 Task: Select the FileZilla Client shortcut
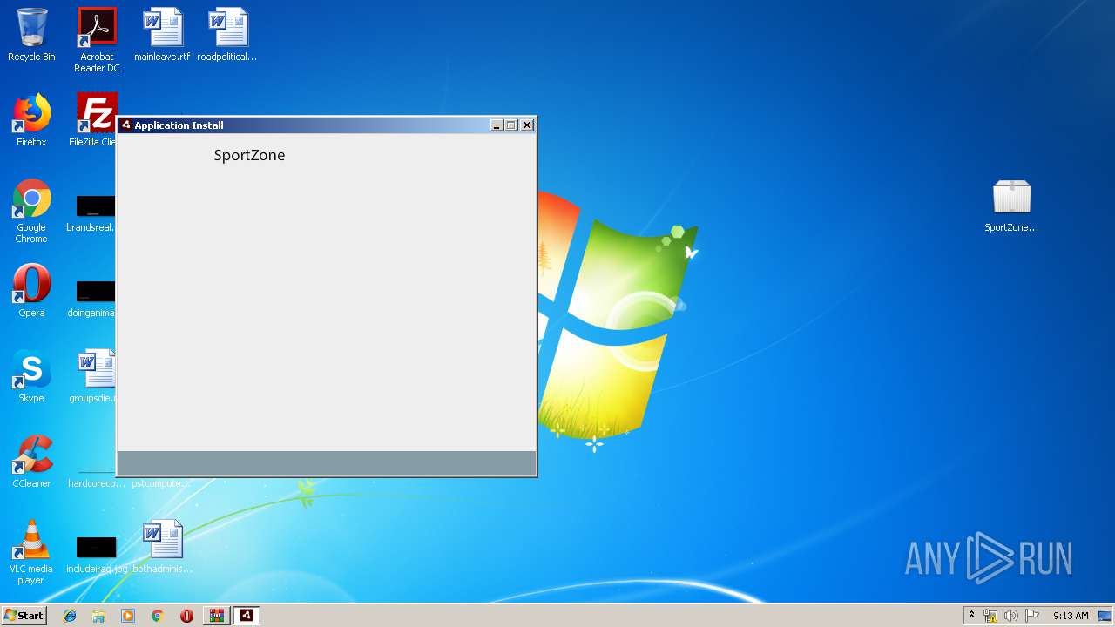click(96, 120)
